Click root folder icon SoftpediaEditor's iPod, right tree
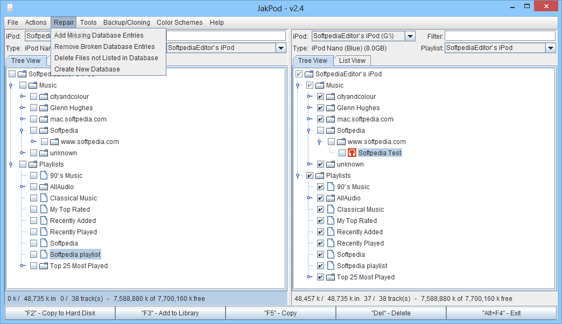 [309, 74]
